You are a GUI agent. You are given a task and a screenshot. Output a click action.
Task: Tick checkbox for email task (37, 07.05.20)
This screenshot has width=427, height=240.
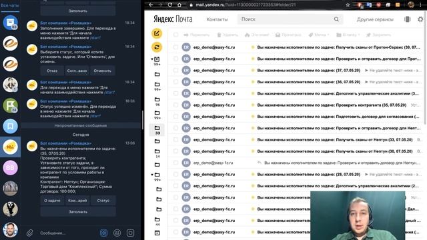coord(175,70)
